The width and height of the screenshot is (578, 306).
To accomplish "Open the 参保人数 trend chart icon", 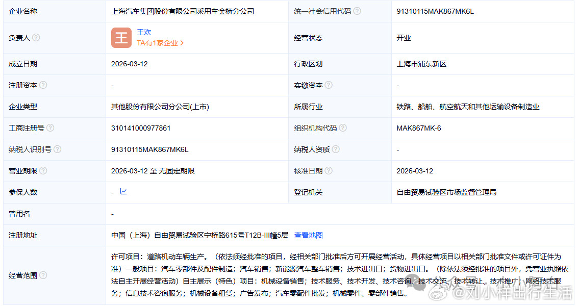I will click(x=122, y=192).
